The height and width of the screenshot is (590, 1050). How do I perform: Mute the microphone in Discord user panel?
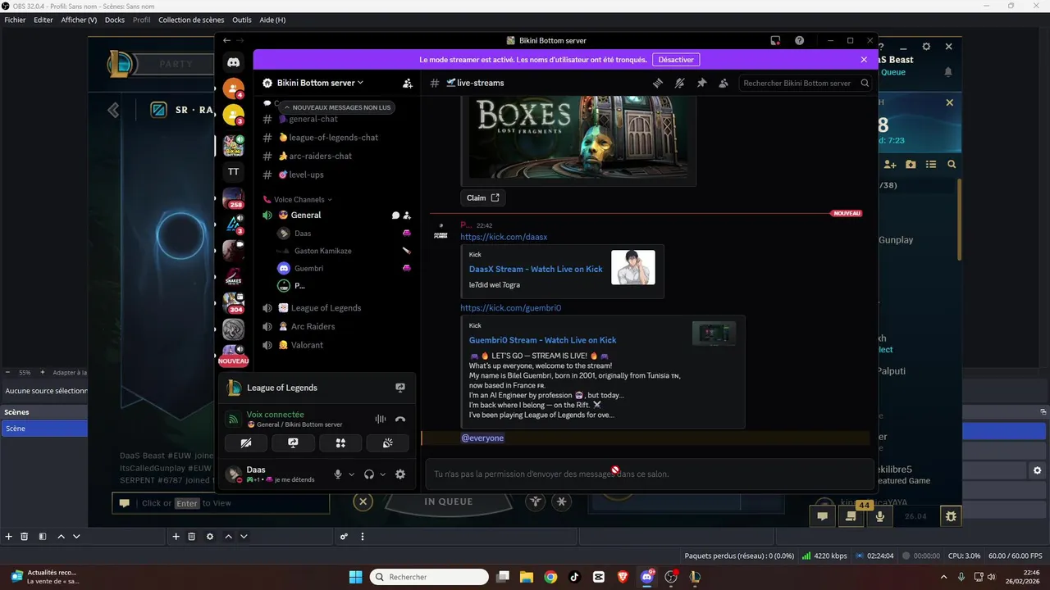coord(337,474)
